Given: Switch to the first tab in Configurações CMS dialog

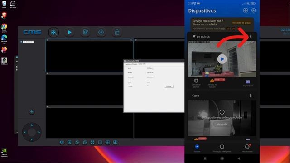Looking at the screenshot, I should [x=129, y=64].
